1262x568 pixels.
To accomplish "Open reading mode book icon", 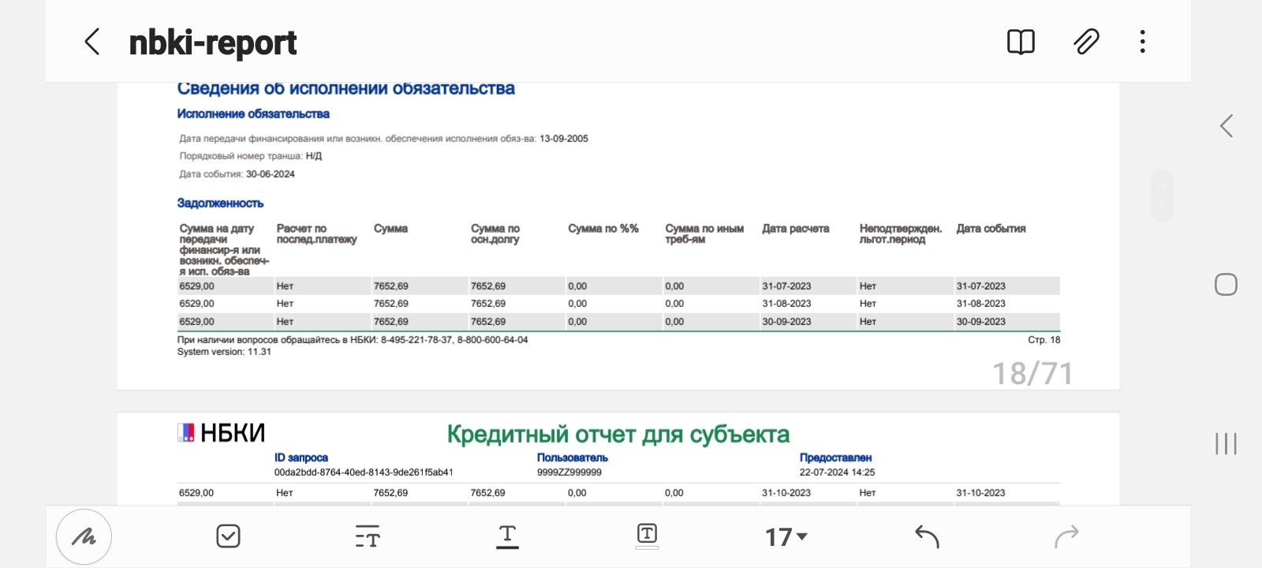I will click(1021, 42).
